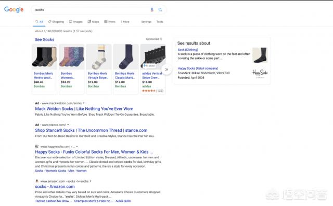Switch to the Images tab

coord(76,22)
